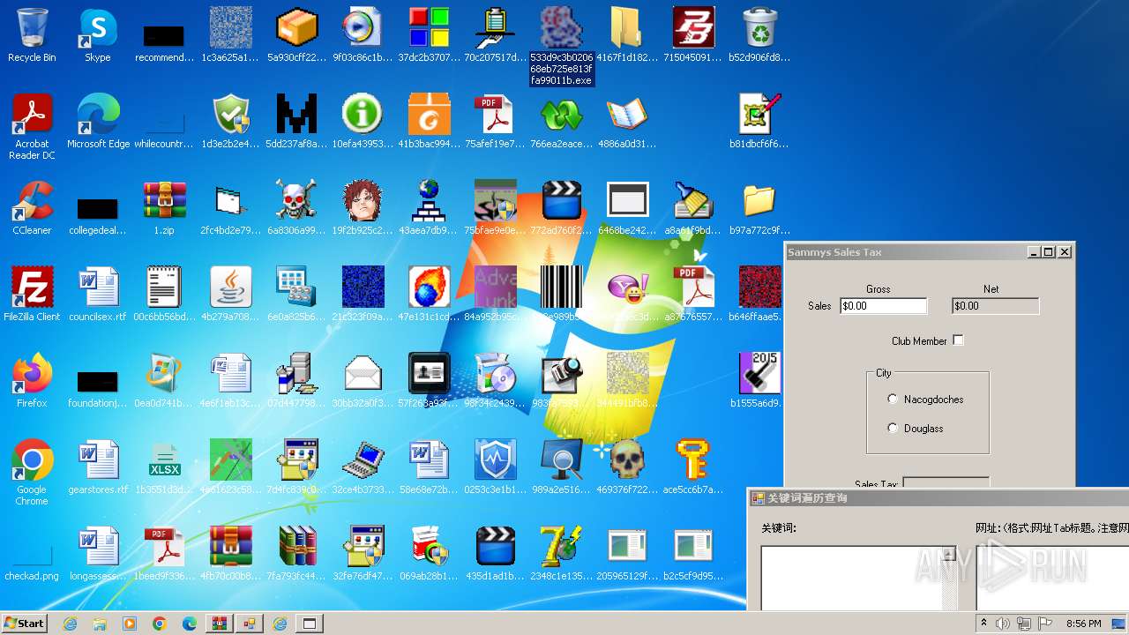
Task: Open Acrobat Reader DC shortcut
Action: (x=32, y=127)
